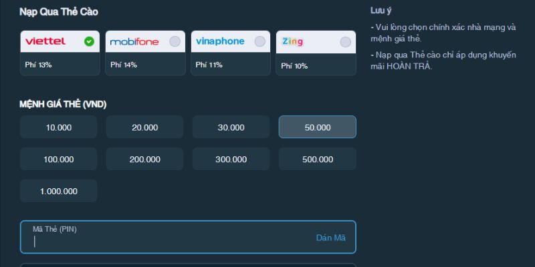Choose the 20.000 card denomination
The image size is (535, 267).
(x=144, y=127)
